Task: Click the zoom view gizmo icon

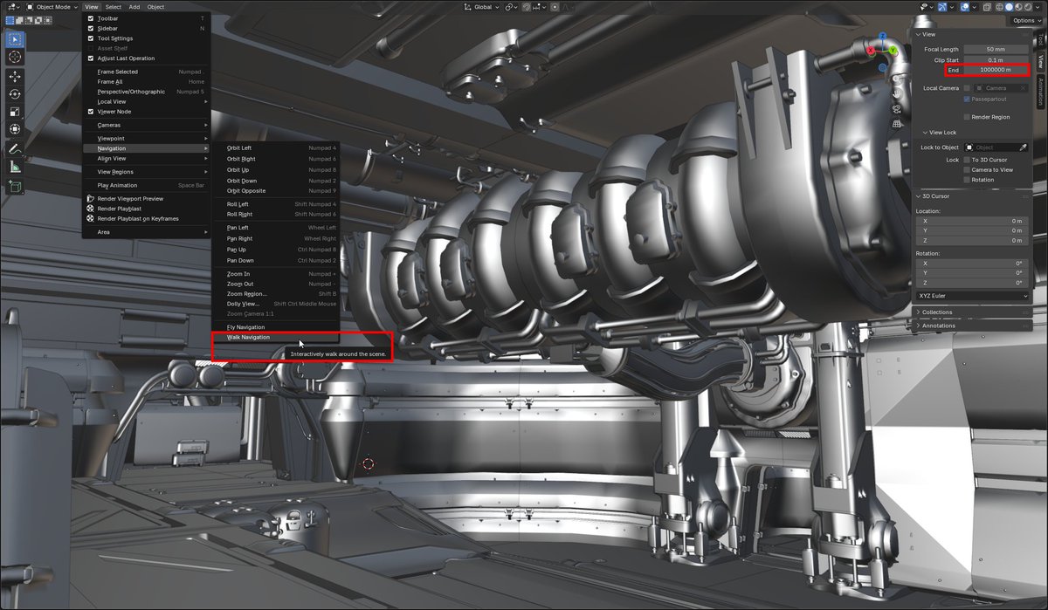Action: [x=897, y=79]
